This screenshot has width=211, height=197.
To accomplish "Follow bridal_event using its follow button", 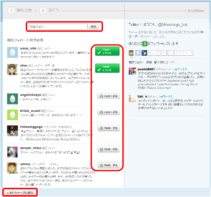I will click(108, 112).
